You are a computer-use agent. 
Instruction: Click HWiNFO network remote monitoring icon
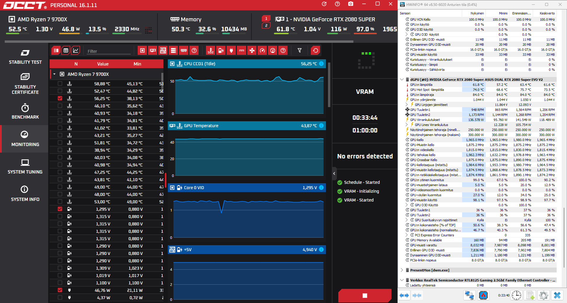point(469,295)
